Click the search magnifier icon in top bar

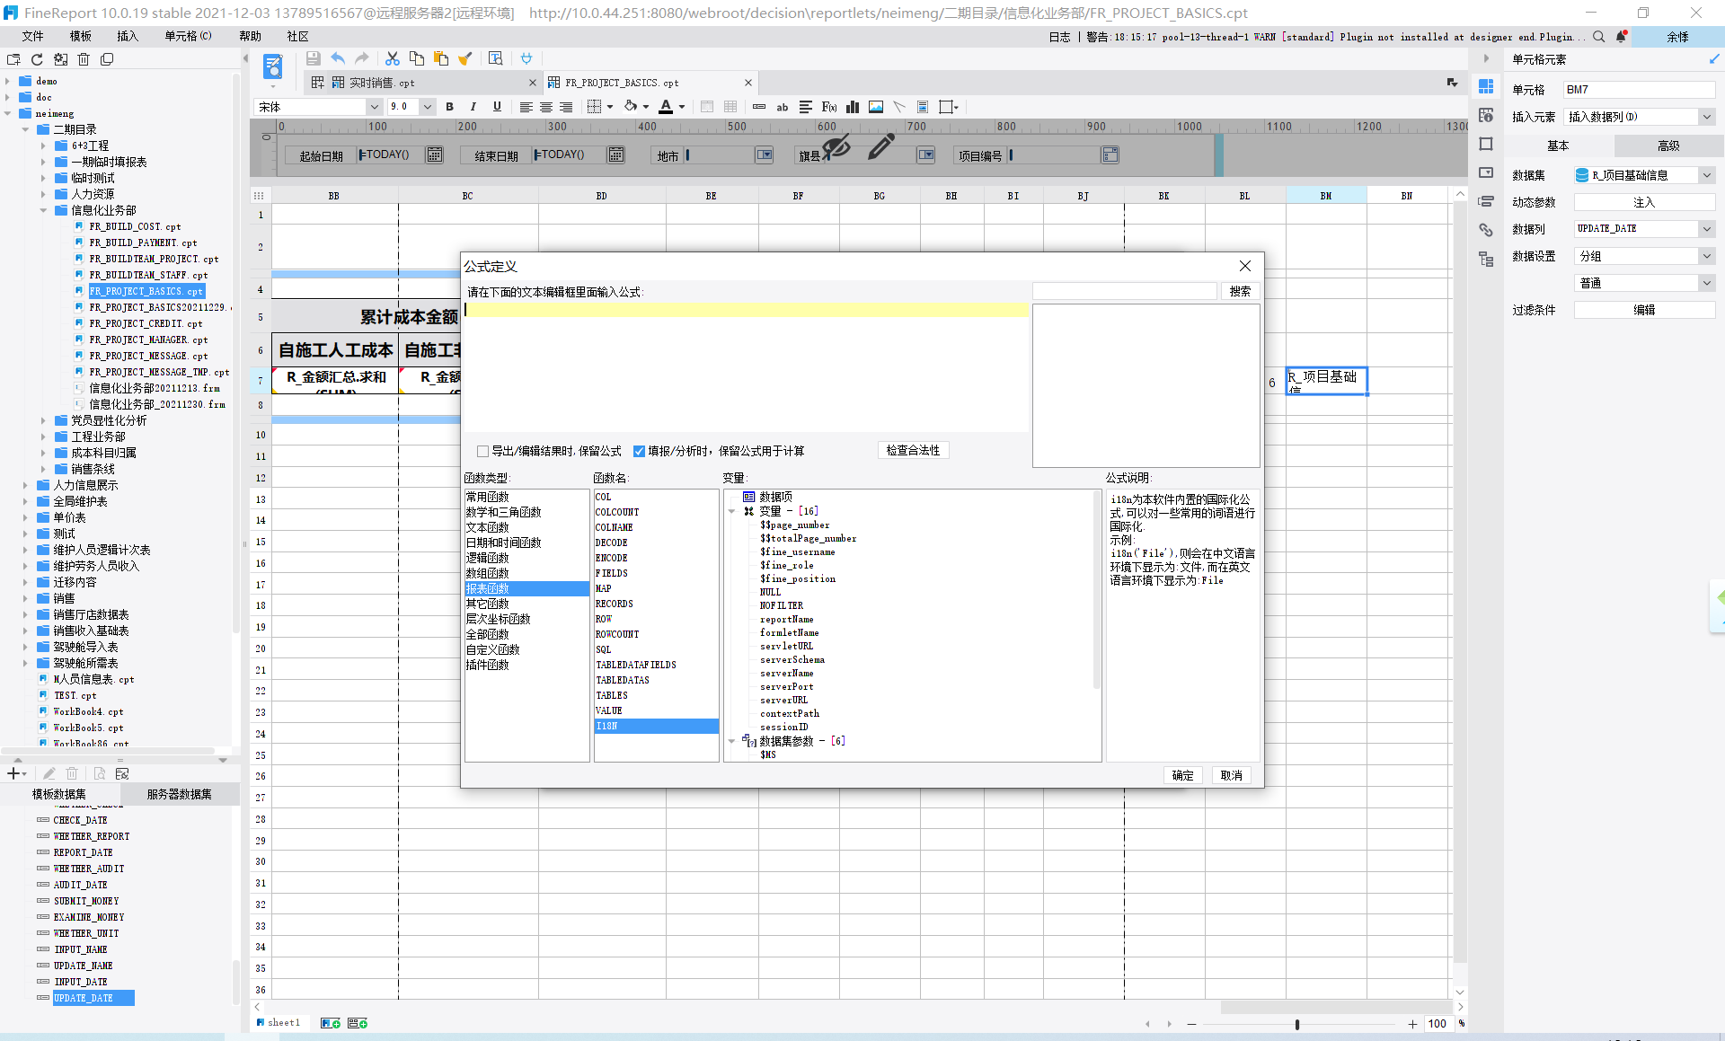tap(1599, 37)
